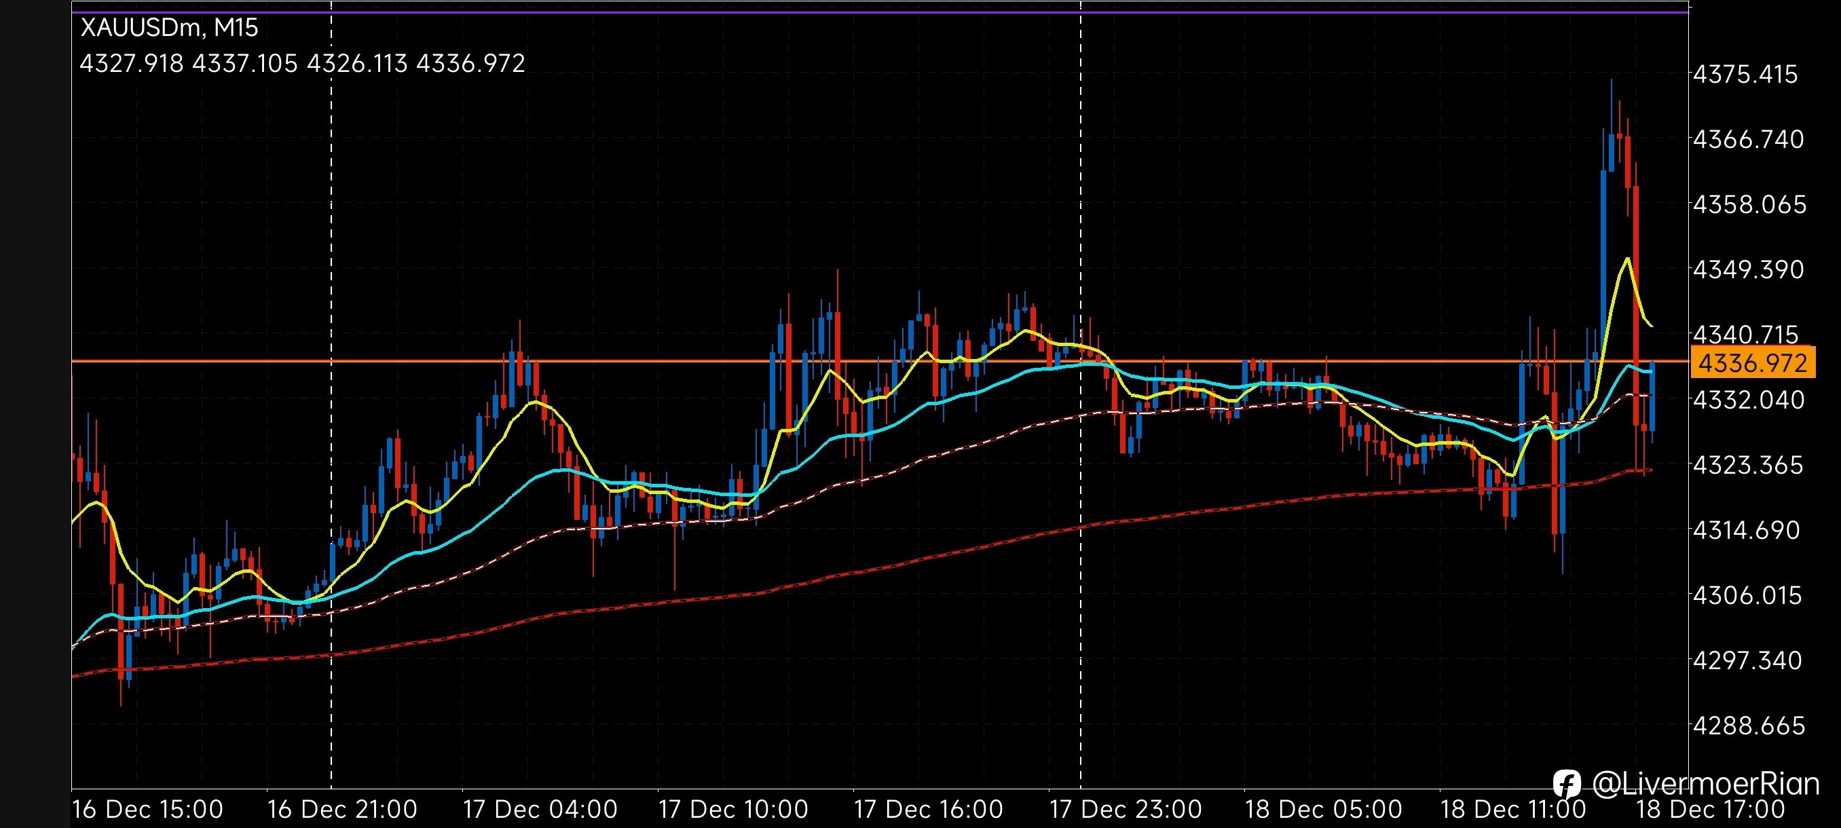
Task: Click the 4306.015 price scale label
Action: (1748, 595)
